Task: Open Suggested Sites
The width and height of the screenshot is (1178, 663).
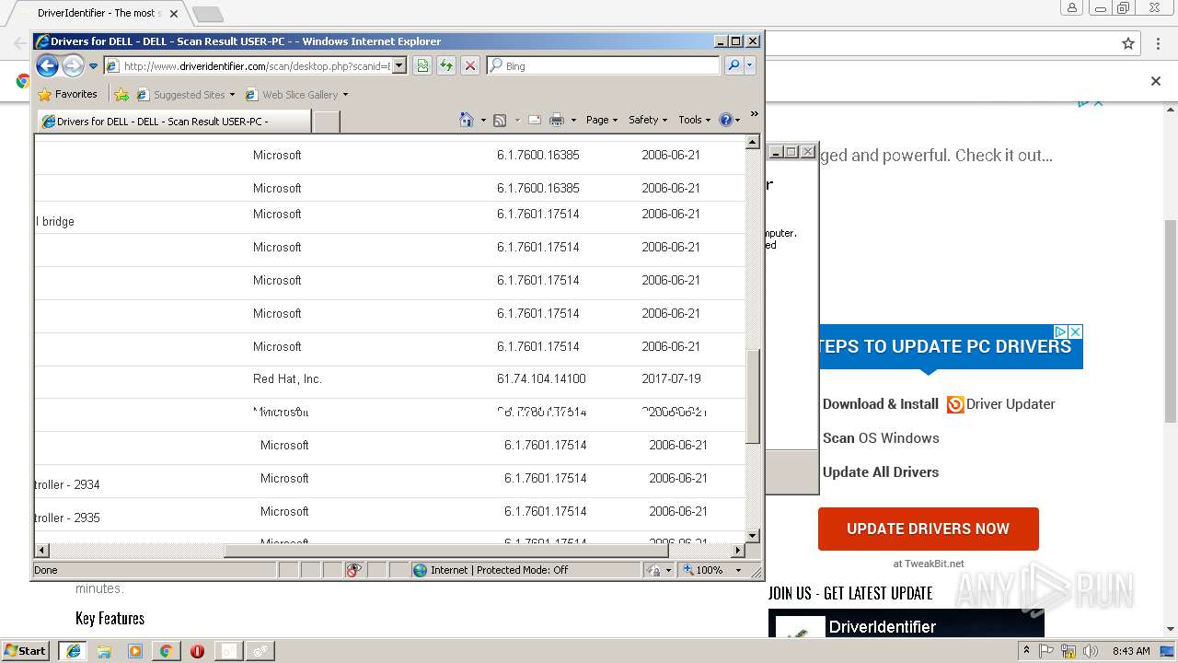Action: coord(185,94)
